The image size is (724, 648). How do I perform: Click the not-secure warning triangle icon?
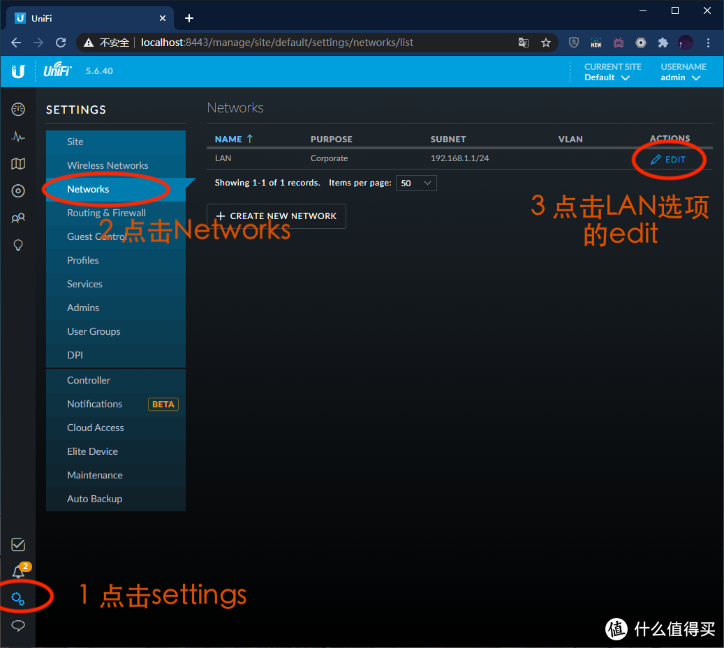point(88,43)
